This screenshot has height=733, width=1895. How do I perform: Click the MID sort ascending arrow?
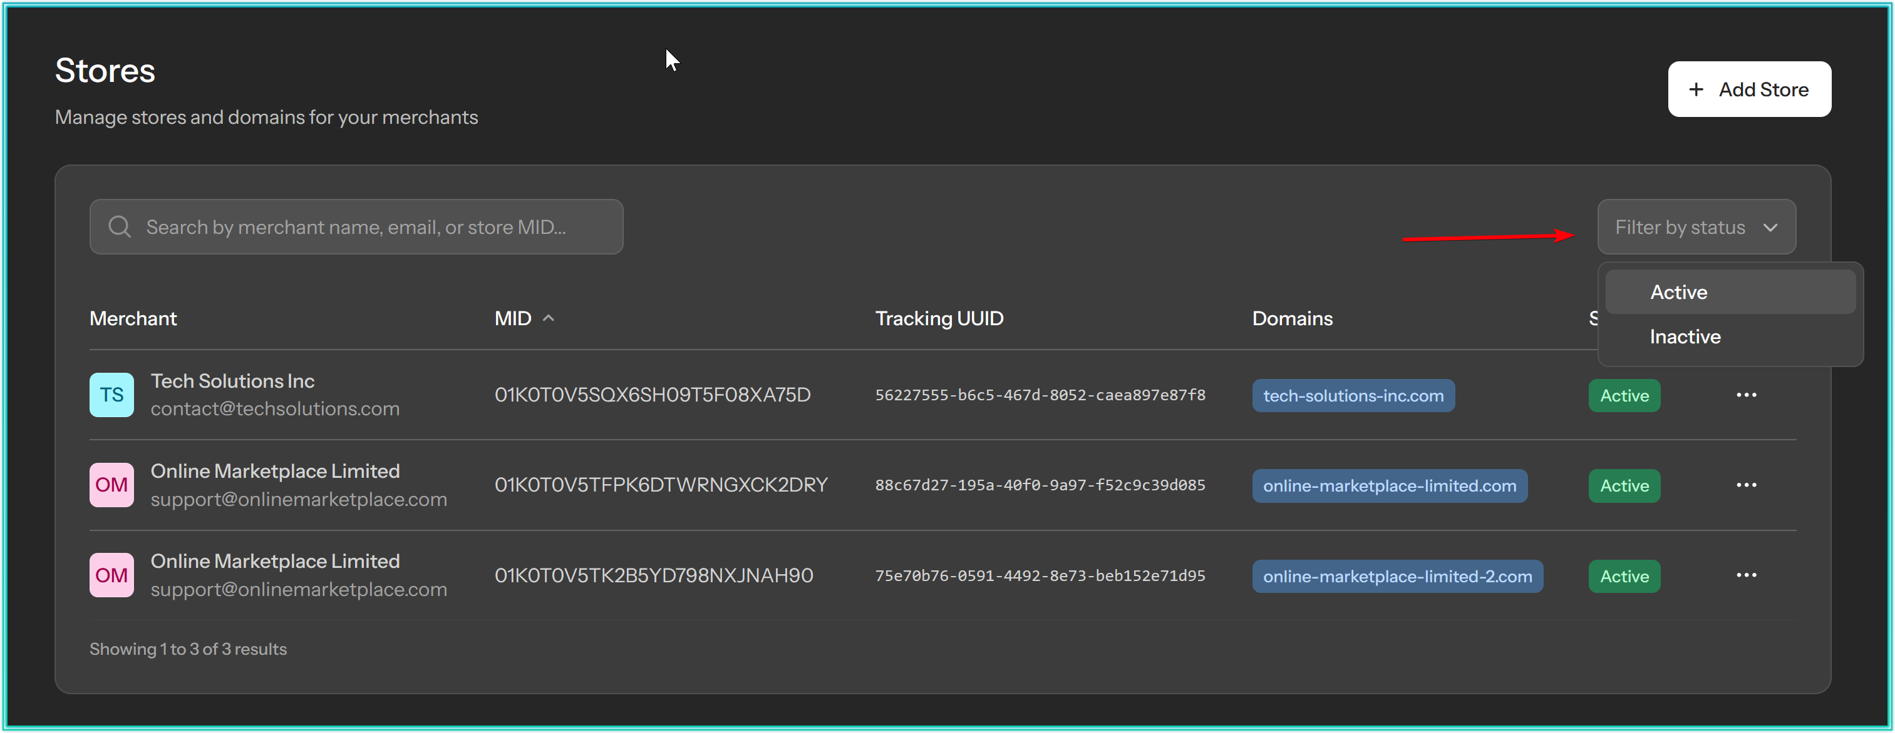point(549,318)
